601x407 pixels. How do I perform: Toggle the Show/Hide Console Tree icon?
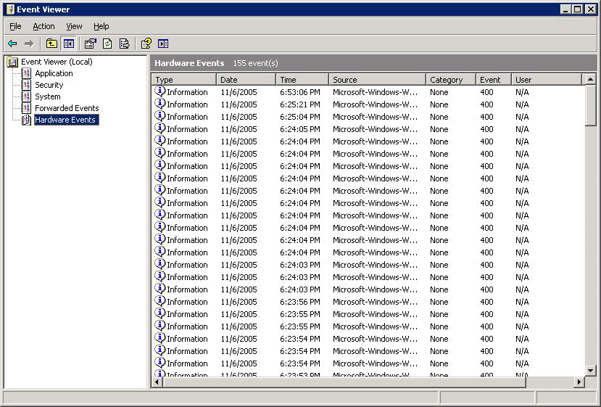click(69, 44)
